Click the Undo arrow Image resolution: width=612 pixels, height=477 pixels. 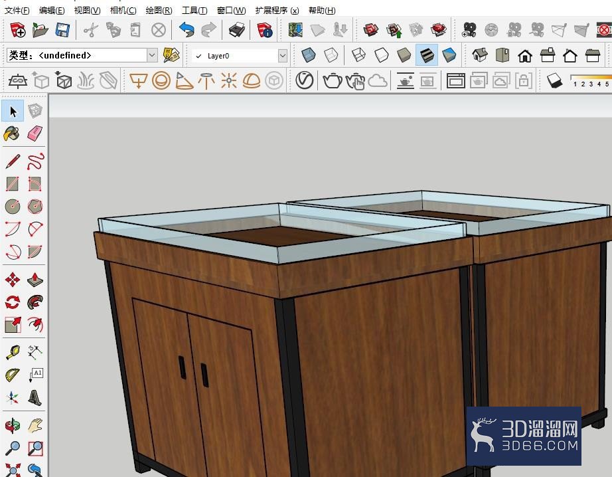187,30
